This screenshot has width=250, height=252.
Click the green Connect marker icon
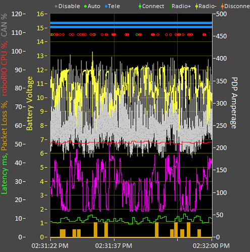coord(140,7)
